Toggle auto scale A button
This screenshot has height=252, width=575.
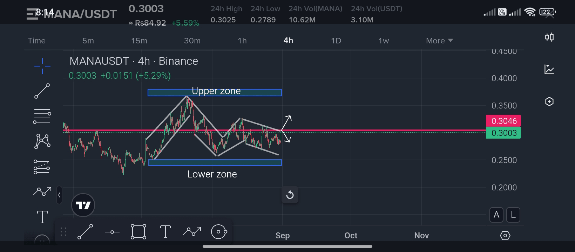click(496, 215)
